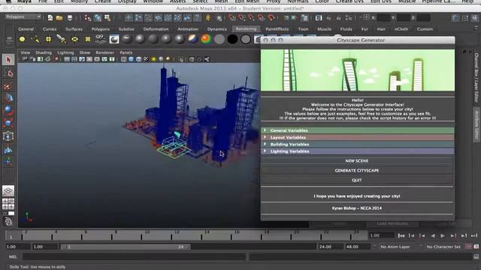
Task: Click the NEW SCENE button
Action: (x=357, y=160)
